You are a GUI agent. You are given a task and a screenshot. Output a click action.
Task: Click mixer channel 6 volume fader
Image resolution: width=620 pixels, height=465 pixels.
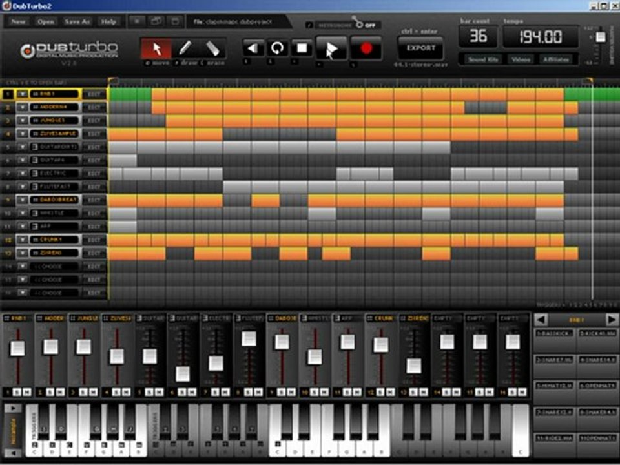[x=182, y=374]
